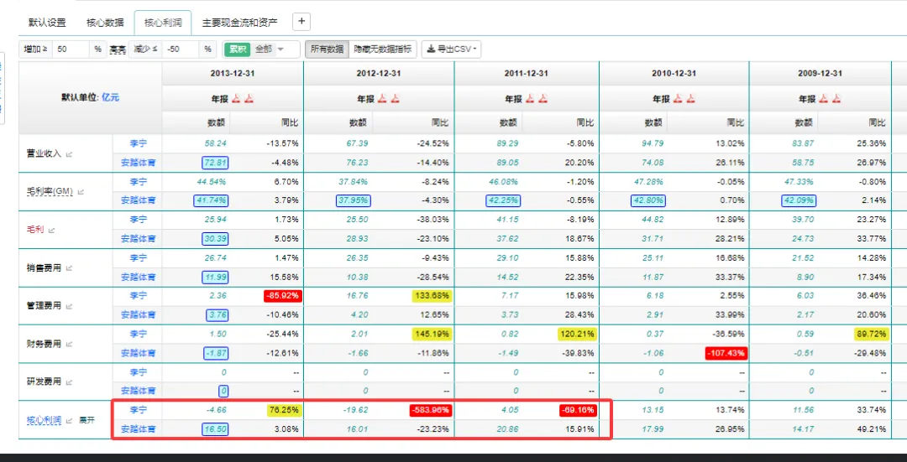
Task: Open chart icon next to 研发费用
Action: coord(70,382)
